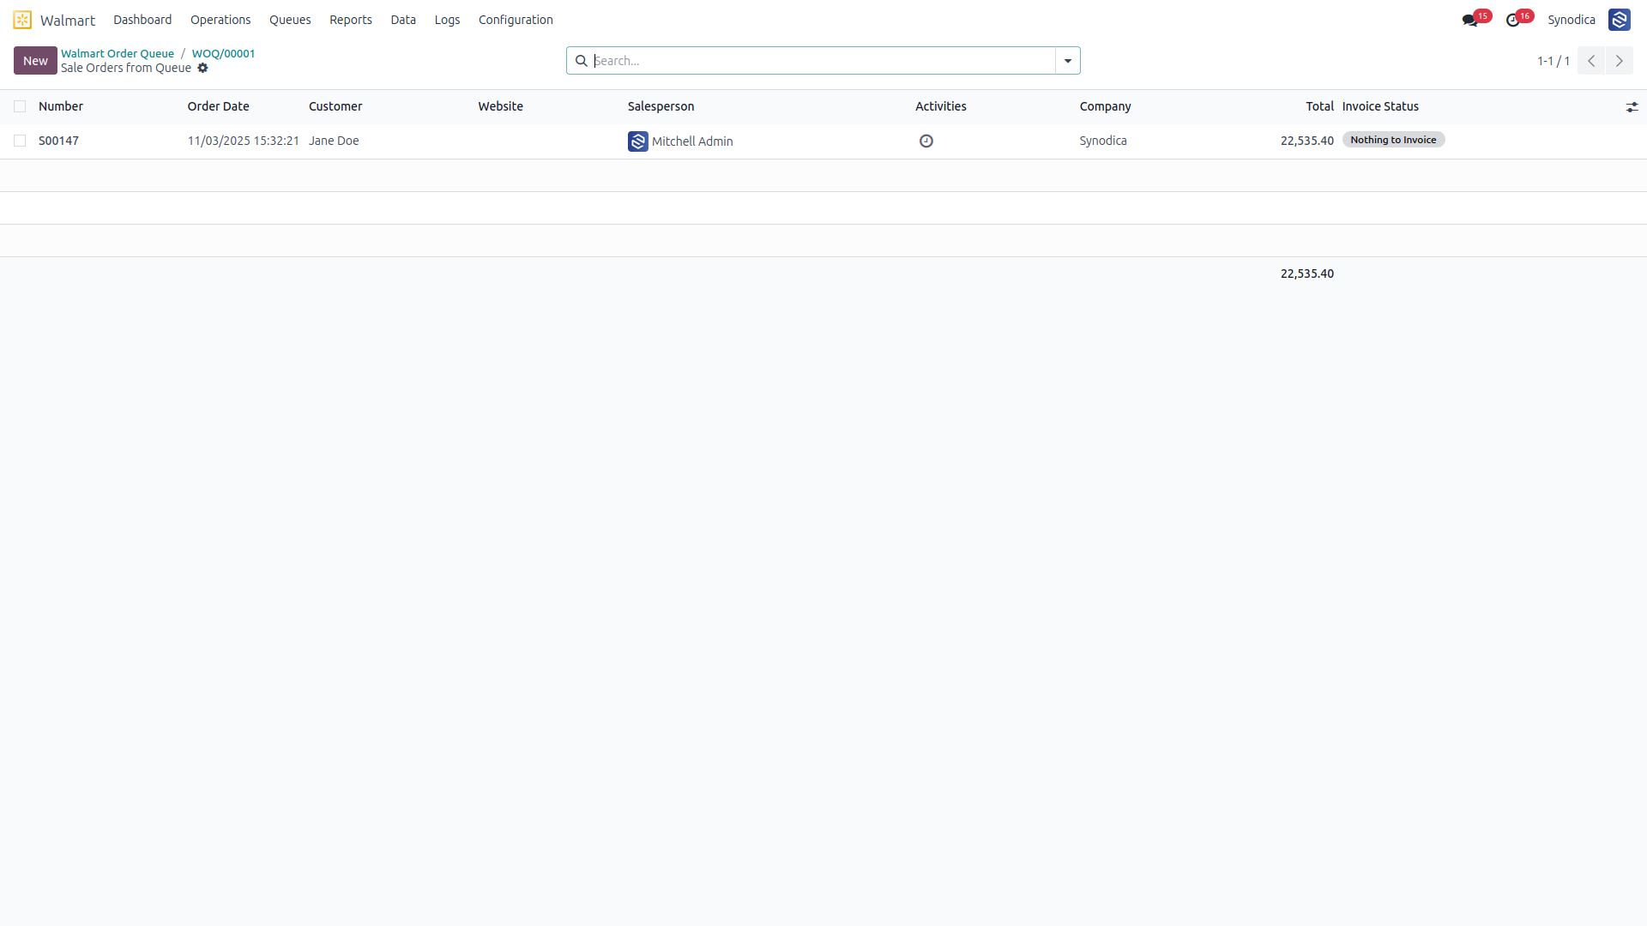The image size is (1647, 926).
Task: Click the search magnifier icon
Action: coord(581,61)
